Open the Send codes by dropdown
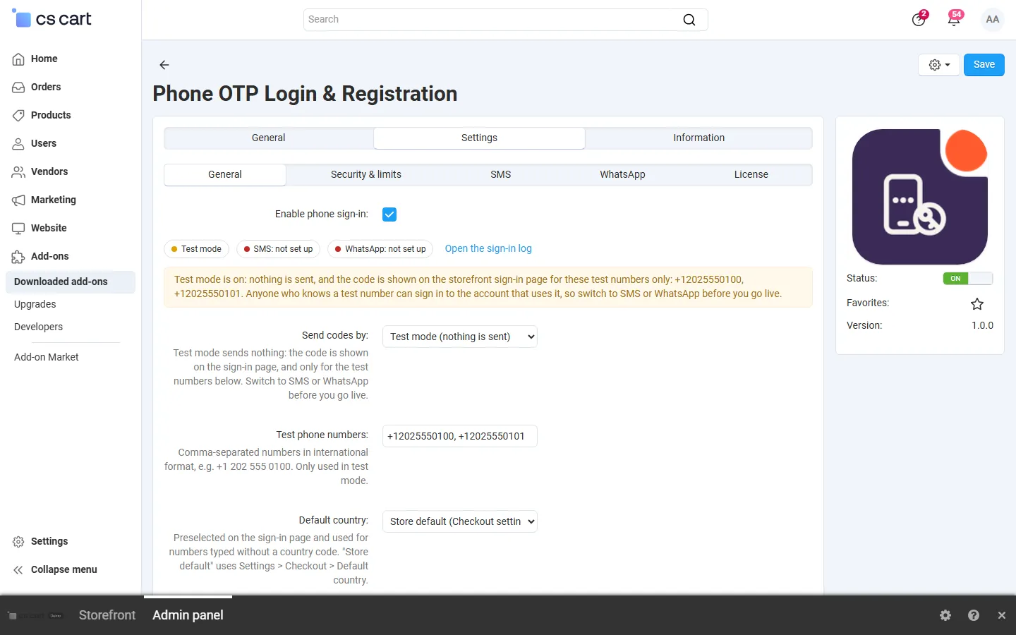The height and width of the screenshot is (635, 1016). click(460, 337)
